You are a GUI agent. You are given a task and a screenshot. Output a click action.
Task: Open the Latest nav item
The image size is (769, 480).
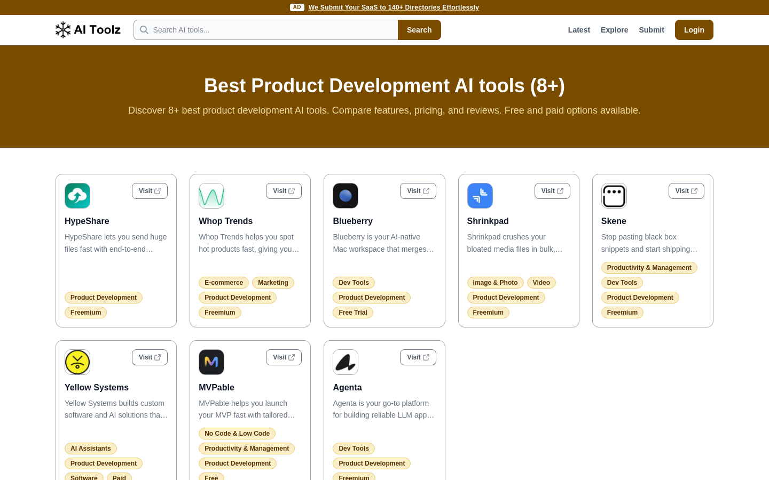point(579,30)
